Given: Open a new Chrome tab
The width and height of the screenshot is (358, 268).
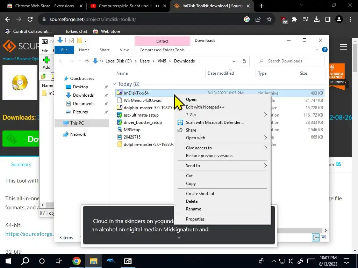Looking at the screenshot, I should pos(262,6).
